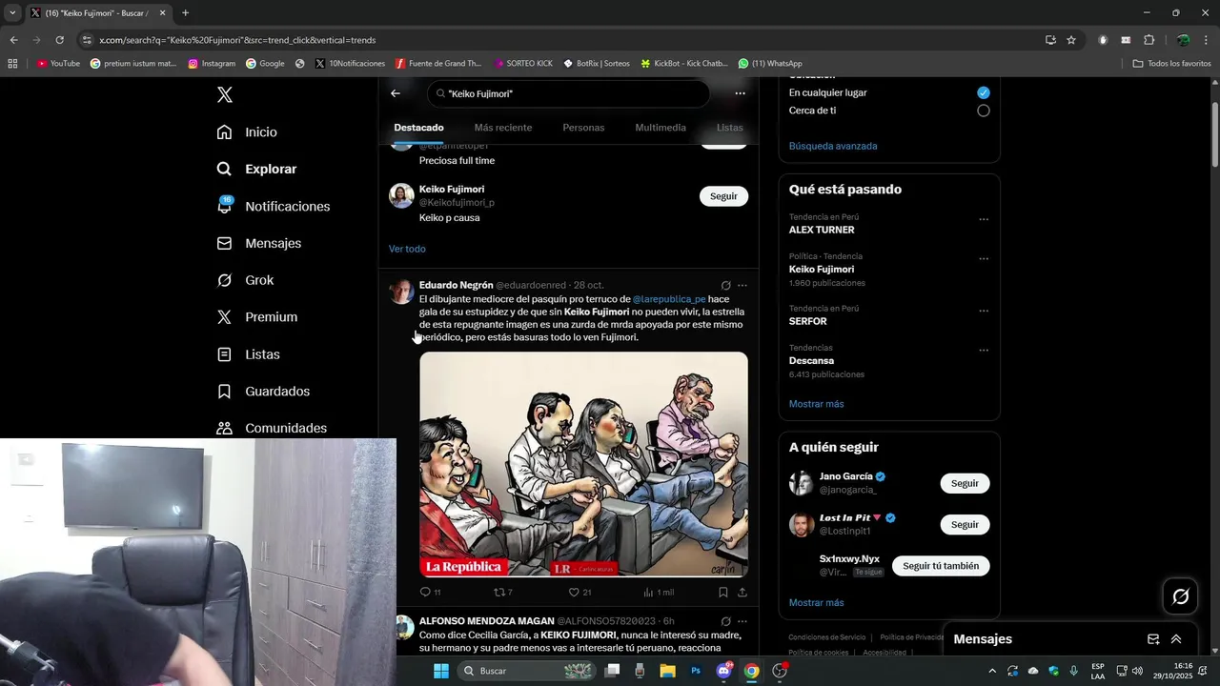The height and width of the screenshot is (686, 1220).
Task: Switch to Más reciente tab
Action: point(503,128)
